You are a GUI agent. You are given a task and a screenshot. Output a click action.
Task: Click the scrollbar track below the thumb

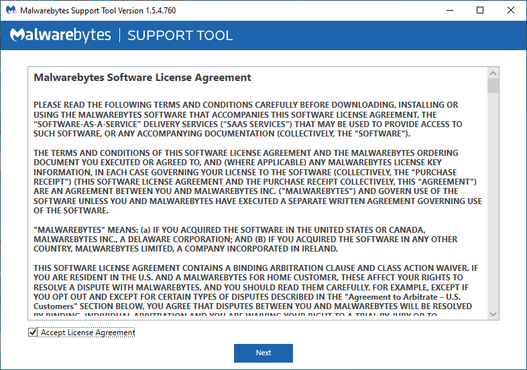click(493, 201)
